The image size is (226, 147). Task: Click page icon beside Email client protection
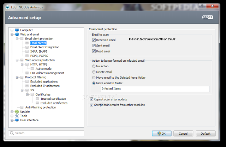click(22, 38)
